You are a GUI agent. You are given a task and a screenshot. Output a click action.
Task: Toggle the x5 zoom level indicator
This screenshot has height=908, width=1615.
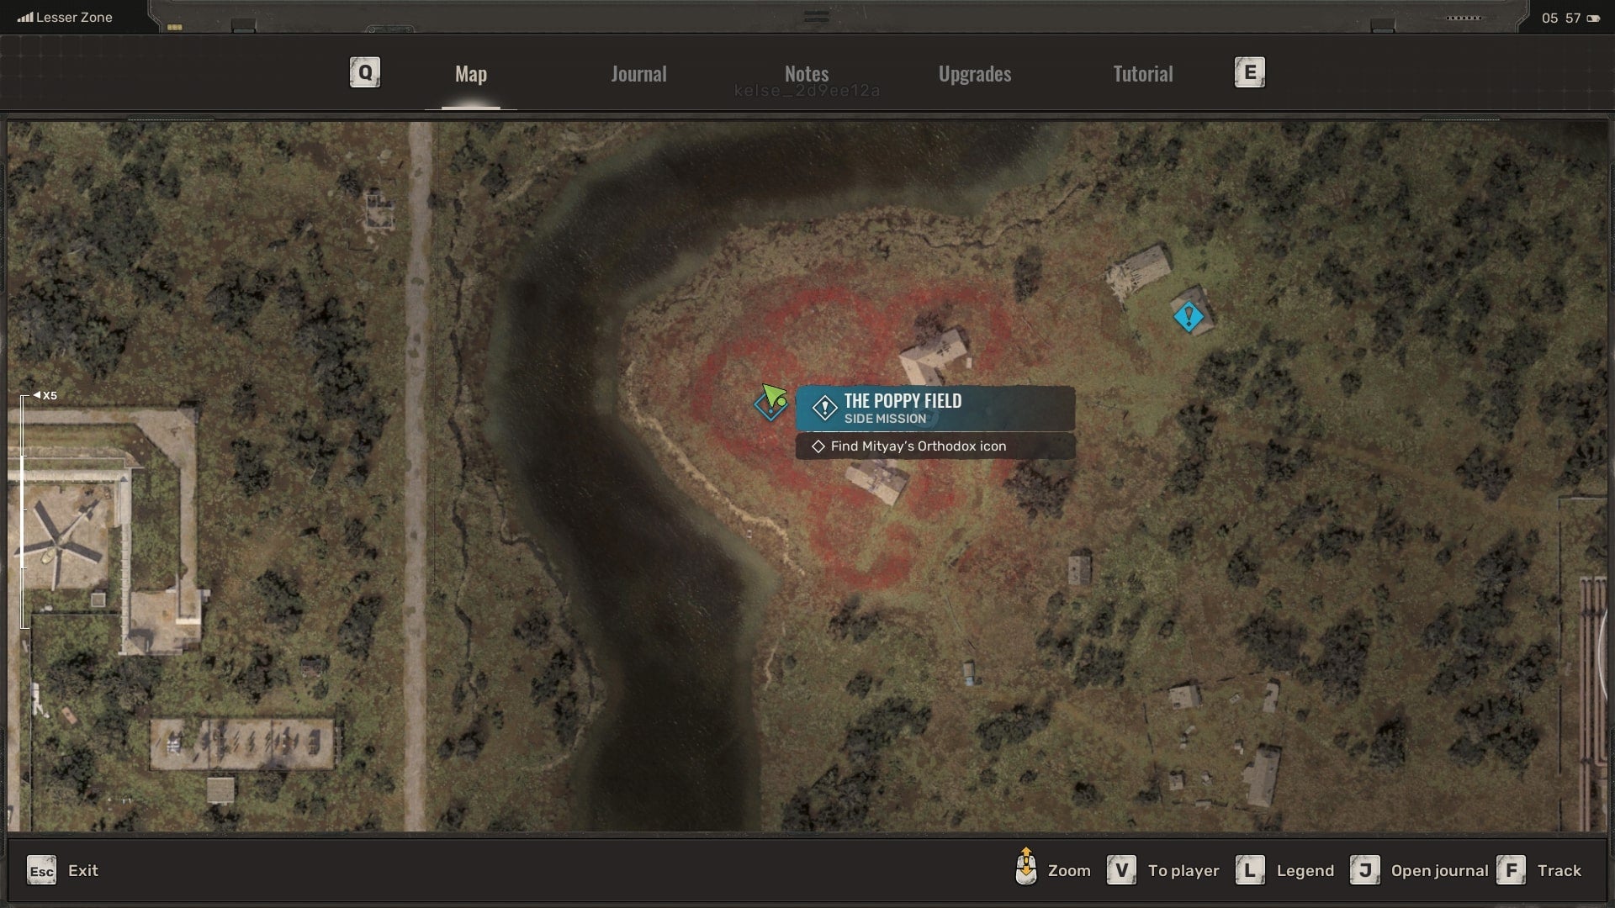point(45,394)
